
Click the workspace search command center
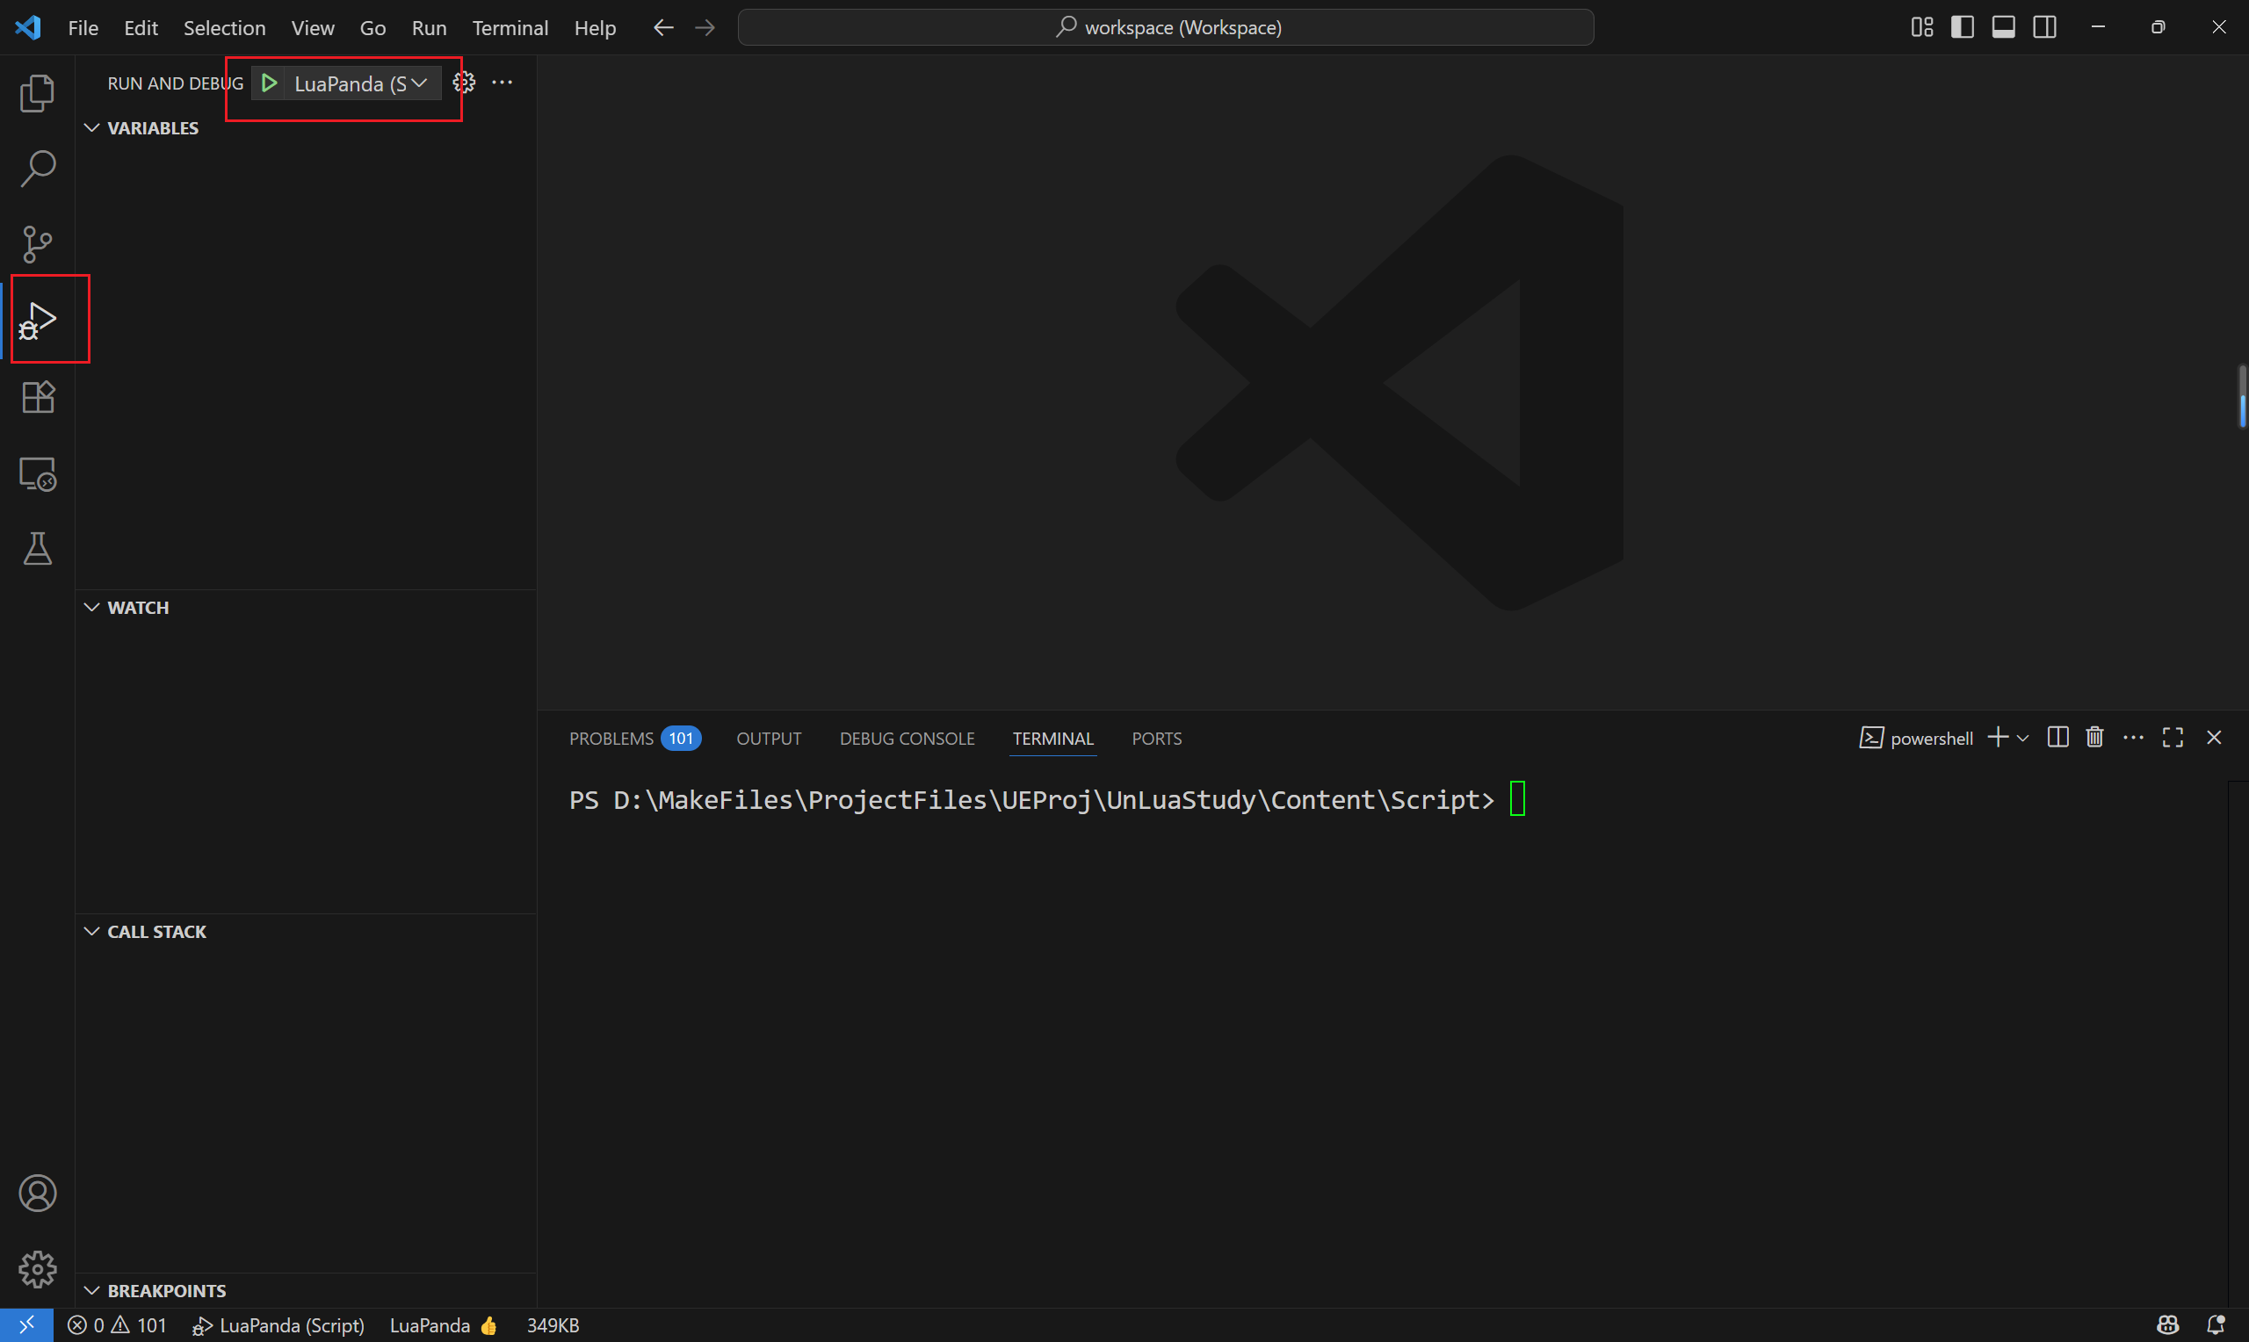point(1166,27)
